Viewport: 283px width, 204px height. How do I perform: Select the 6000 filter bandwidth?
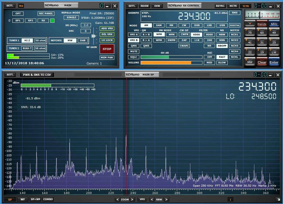(x=196, y=35)
